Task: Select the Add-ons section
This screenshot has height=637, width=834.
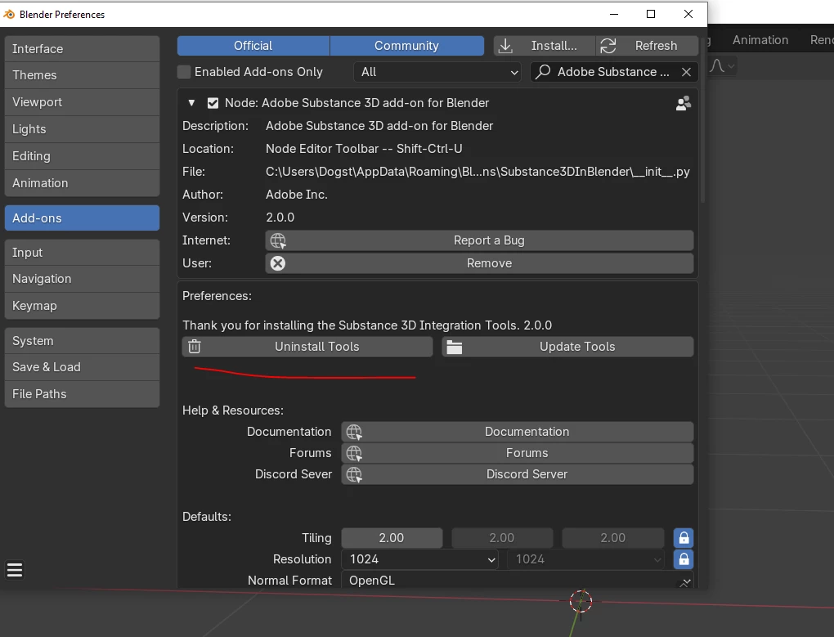Action: (x=82, y=218)
